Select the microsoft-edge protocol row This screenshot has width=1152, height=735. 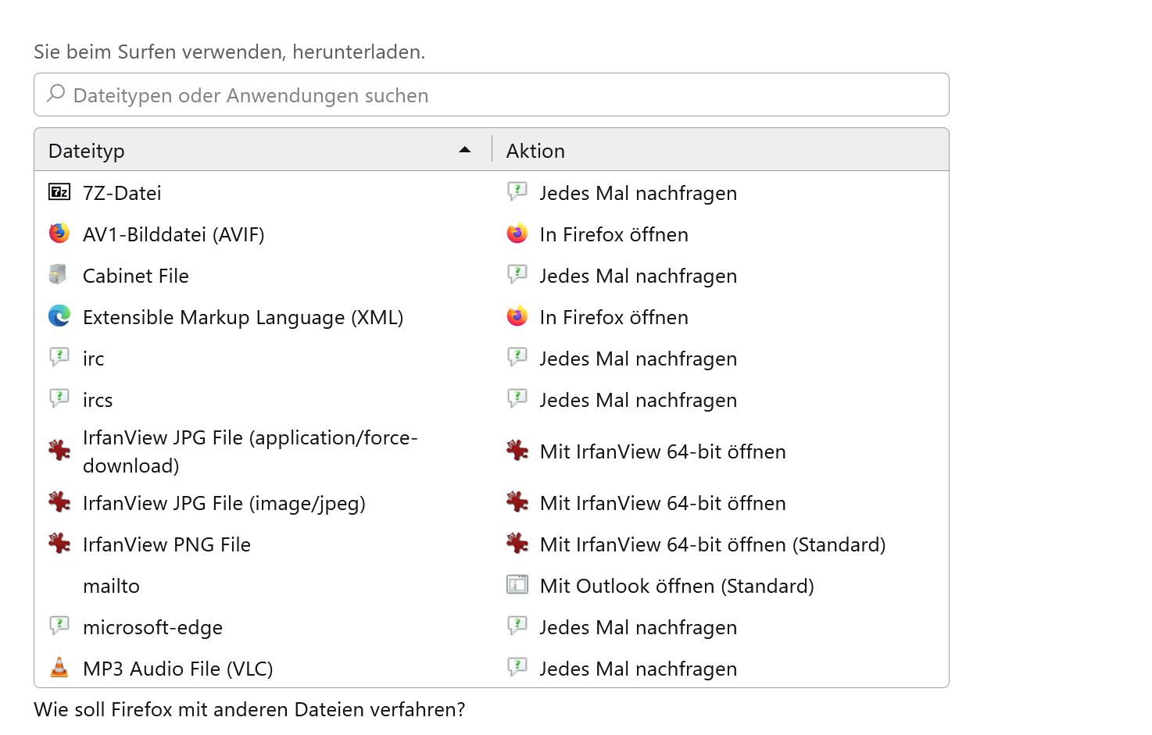click(x=152, y=627)
